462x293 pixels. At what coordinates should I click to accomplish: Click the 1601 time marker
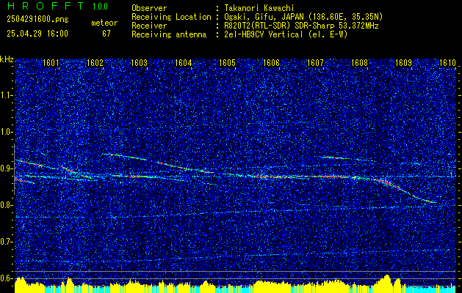click(51, 62)
